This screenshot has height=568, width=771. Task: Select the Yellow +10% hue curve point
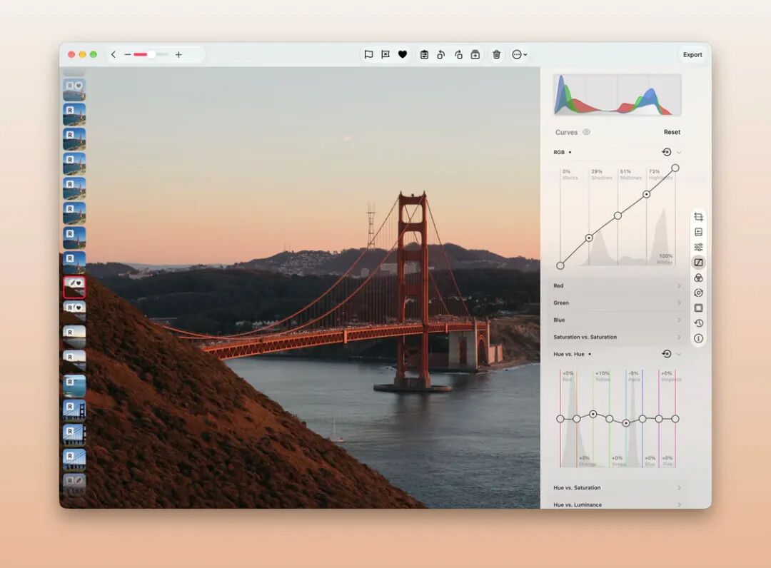tap(593, 414)
